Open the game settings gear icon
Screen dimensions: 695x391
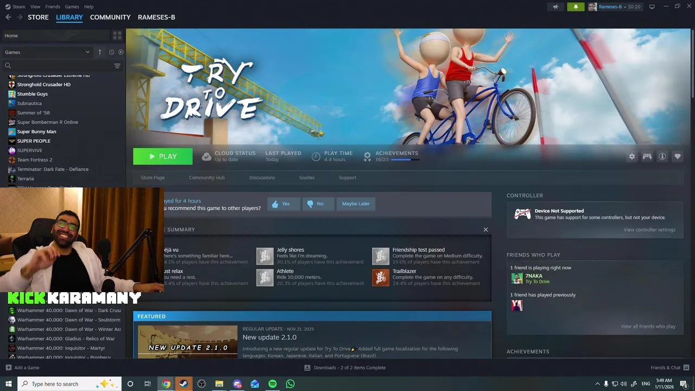(631, 156)
